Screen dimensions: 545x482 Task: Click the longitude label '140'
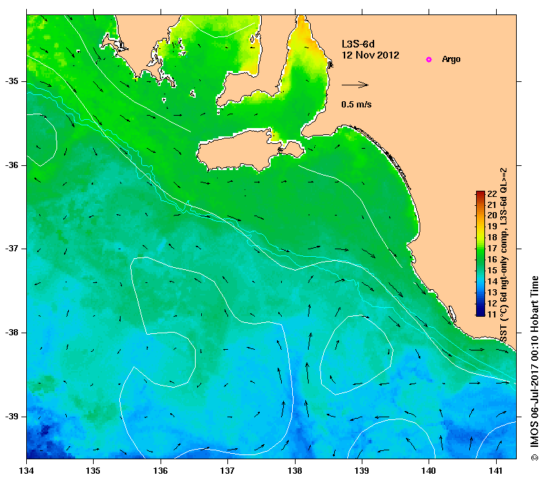pyautogui.click(x=429, y=470)
